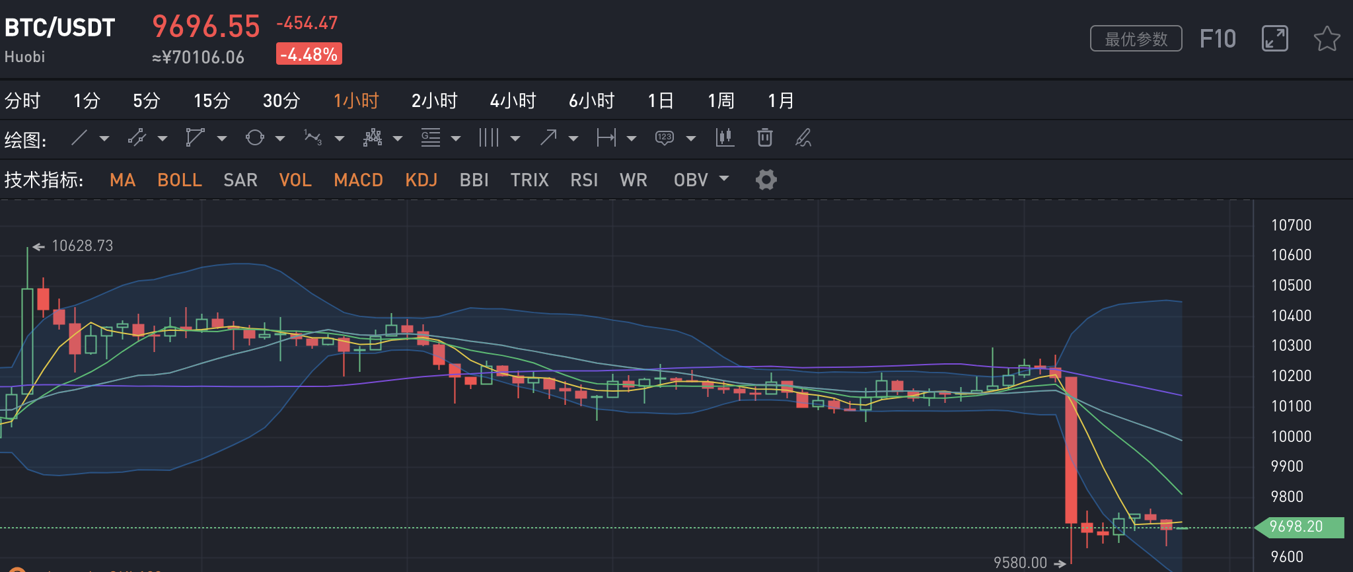Select the Fibonacci retracement lines tool
1353x572 pixels.
pos(431,137)
